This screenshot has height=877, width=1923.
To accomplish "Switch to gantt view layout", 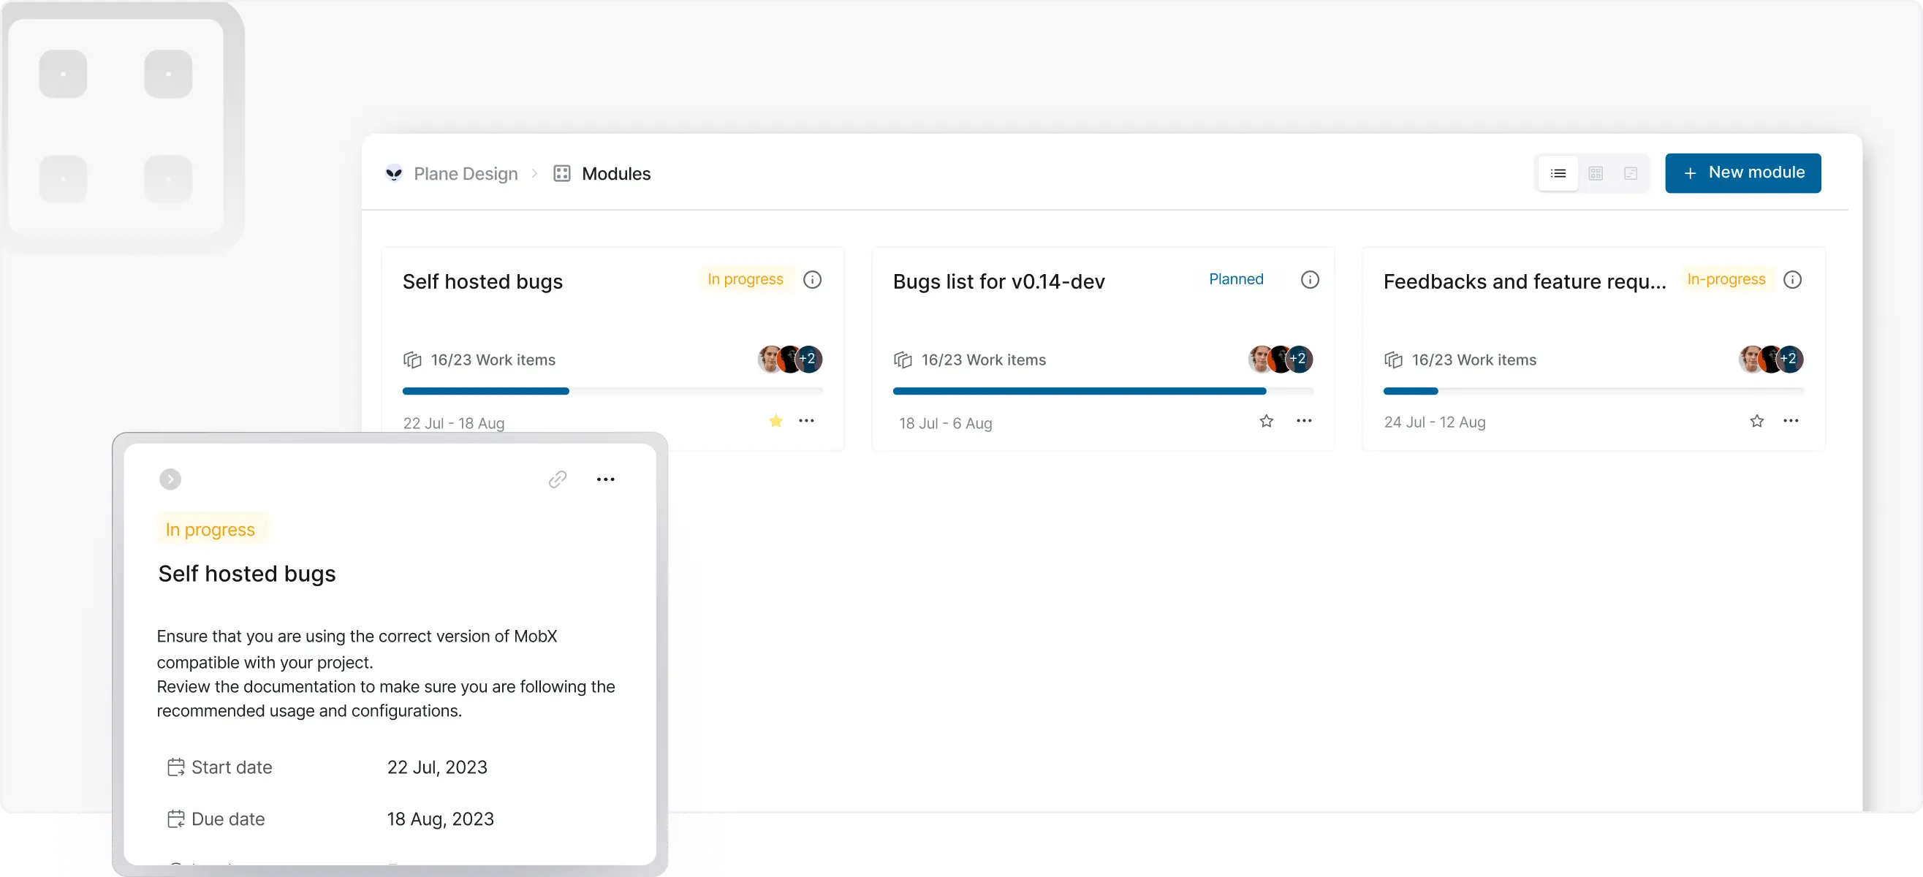I will click(1631, 173).
